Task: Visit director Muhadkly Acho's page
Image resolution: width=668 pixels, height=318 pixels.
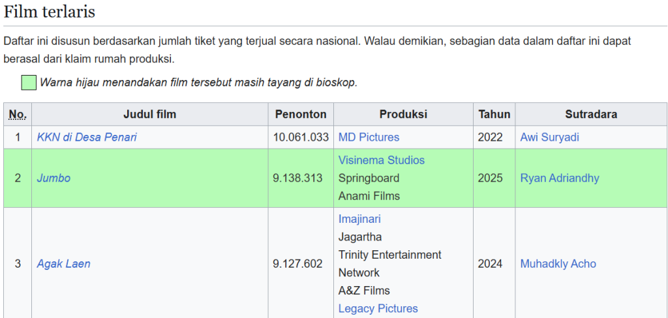Action: pyautogui.click(x=558, y=263)
